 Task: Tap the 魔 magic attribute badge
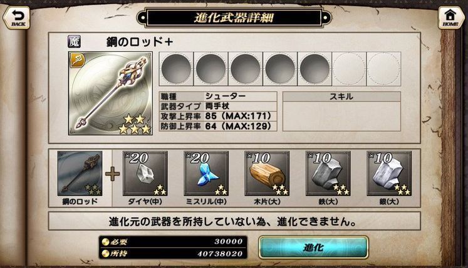[x=74, y=42]
